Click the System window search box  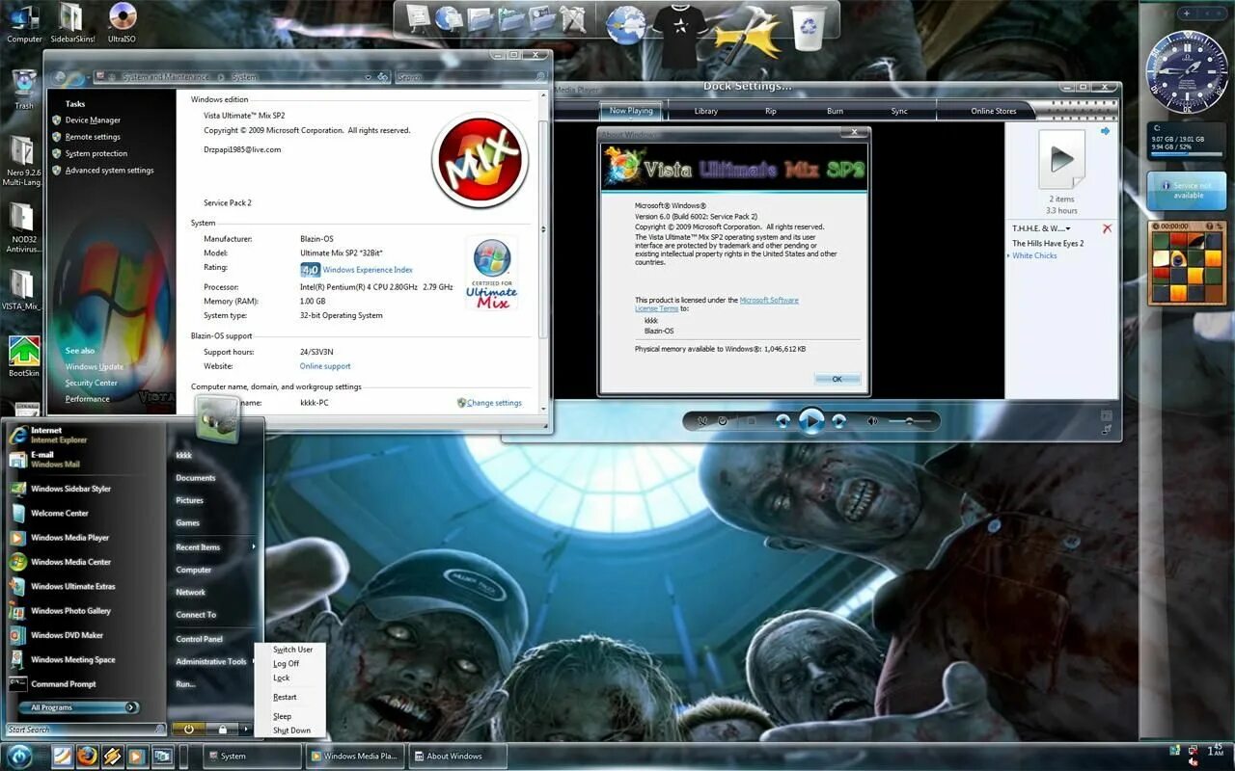(471, 77)
